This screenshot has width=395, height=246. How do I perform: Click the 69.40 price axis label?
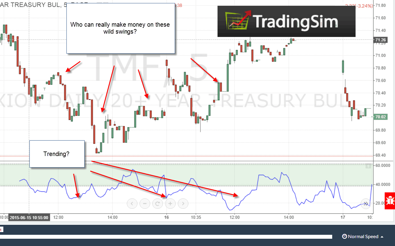[x=380, y=155]
